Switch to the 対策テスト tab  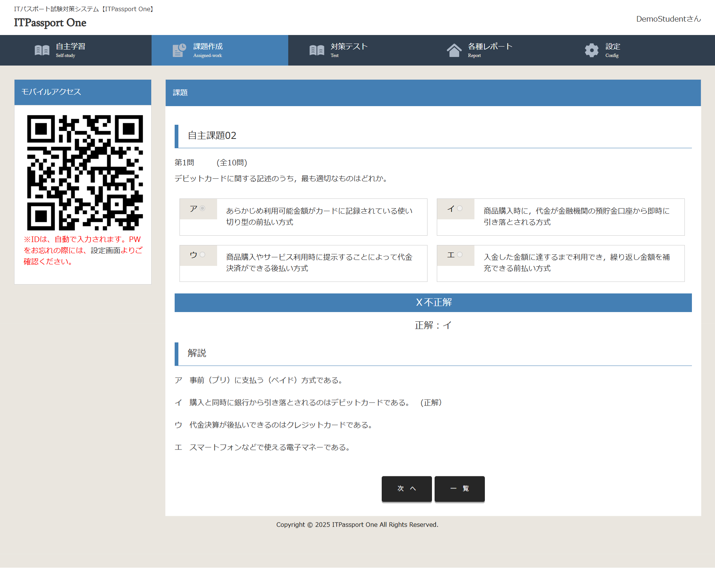[x=349, y=50]
